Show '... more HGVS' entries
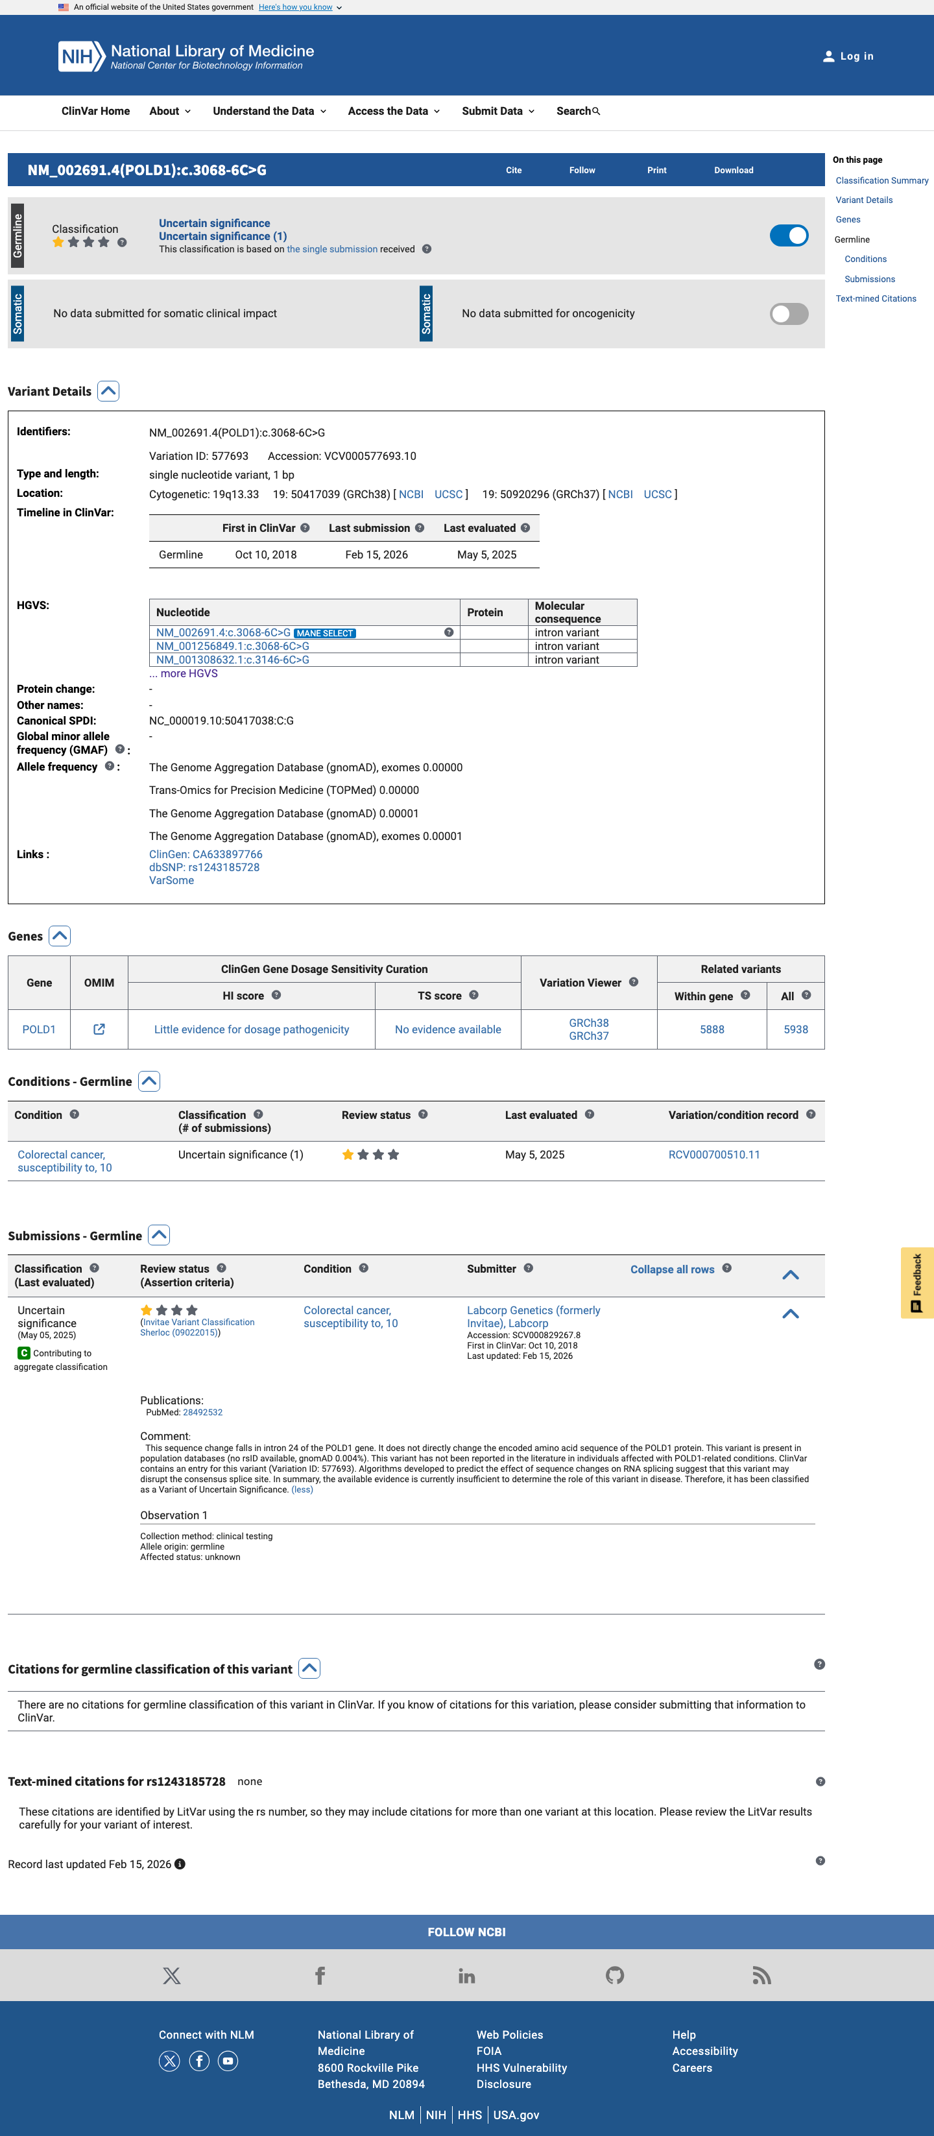 (184, 673)
